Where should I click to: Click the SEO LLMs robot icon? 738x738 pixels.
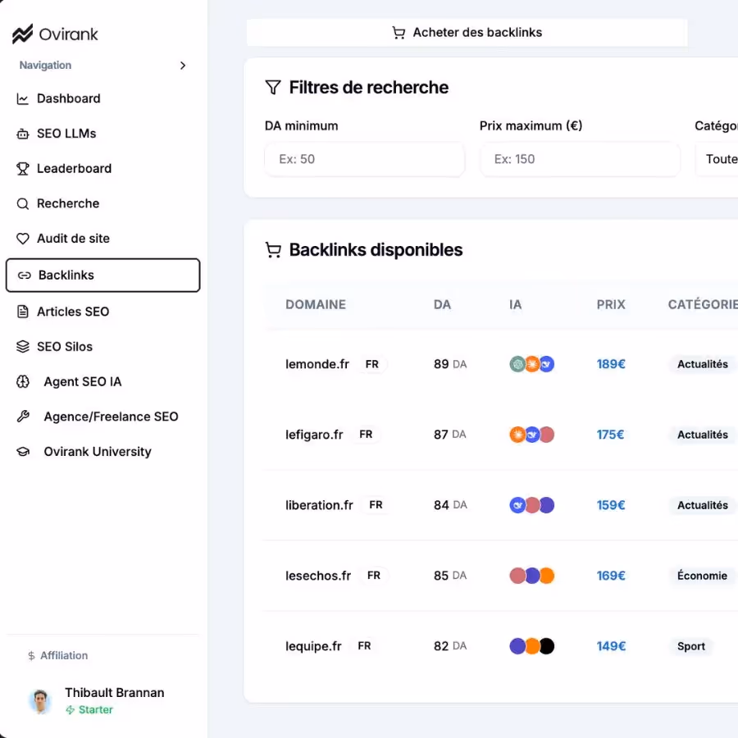coord(23,134)
